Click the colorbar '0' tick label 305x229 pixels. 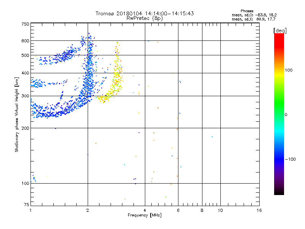[x=286, y=115]
